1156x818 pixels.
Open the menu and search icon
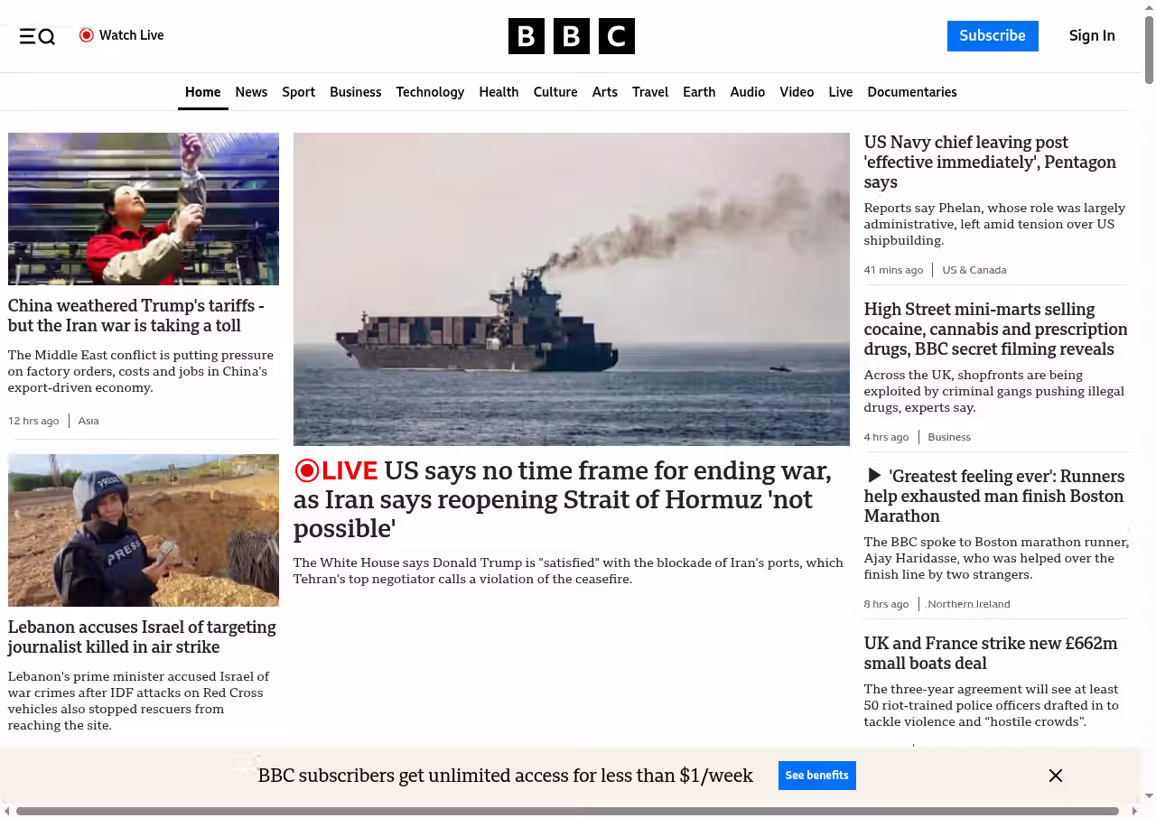37,36
